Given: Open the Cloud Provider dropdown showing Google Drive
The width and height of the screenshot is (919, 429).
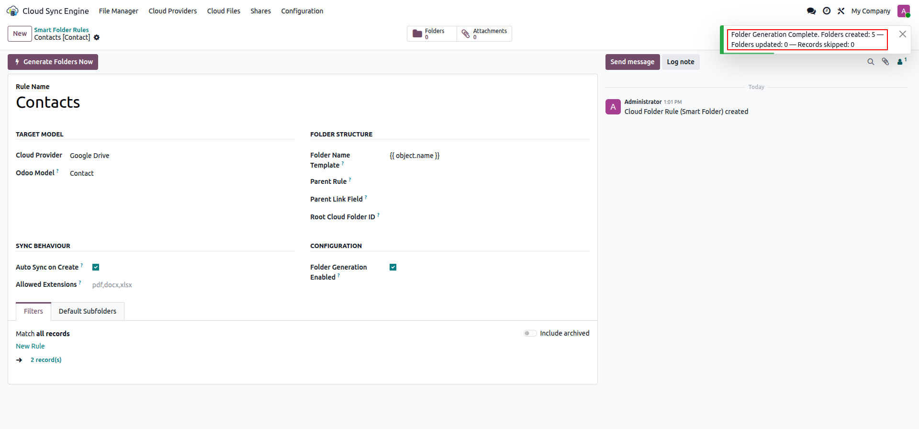Looking at the screenshot, I should pyautogui.click(x=182, y=156).
